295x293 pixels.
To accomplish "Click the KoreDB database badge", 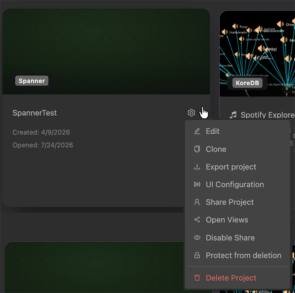I will [247, 83].
